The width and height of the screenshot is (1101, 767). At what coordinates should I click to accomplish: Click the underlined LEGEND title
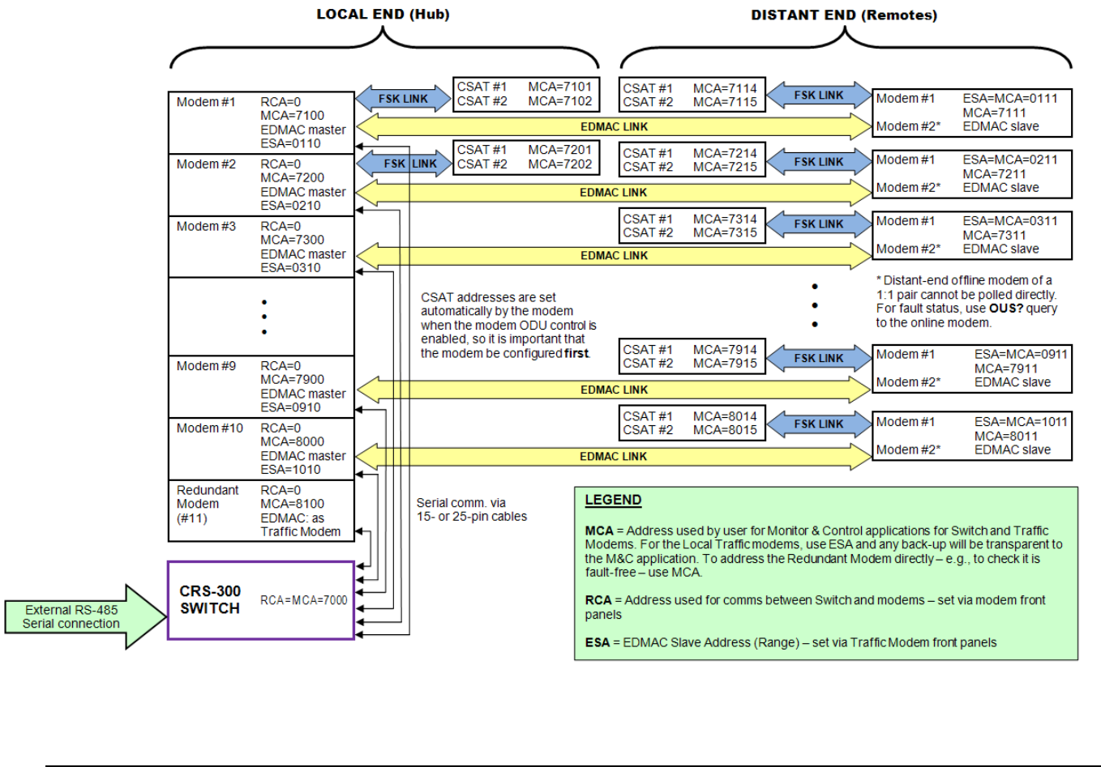coord(613,501)
